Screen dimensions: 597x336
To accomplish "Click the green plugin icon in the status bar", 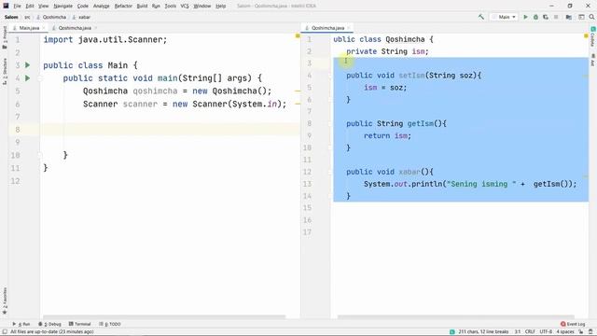I will pos(451,332).
